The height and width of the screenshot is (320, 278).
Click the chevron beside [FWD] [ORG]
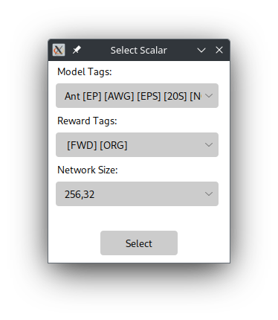coord(209,145)
